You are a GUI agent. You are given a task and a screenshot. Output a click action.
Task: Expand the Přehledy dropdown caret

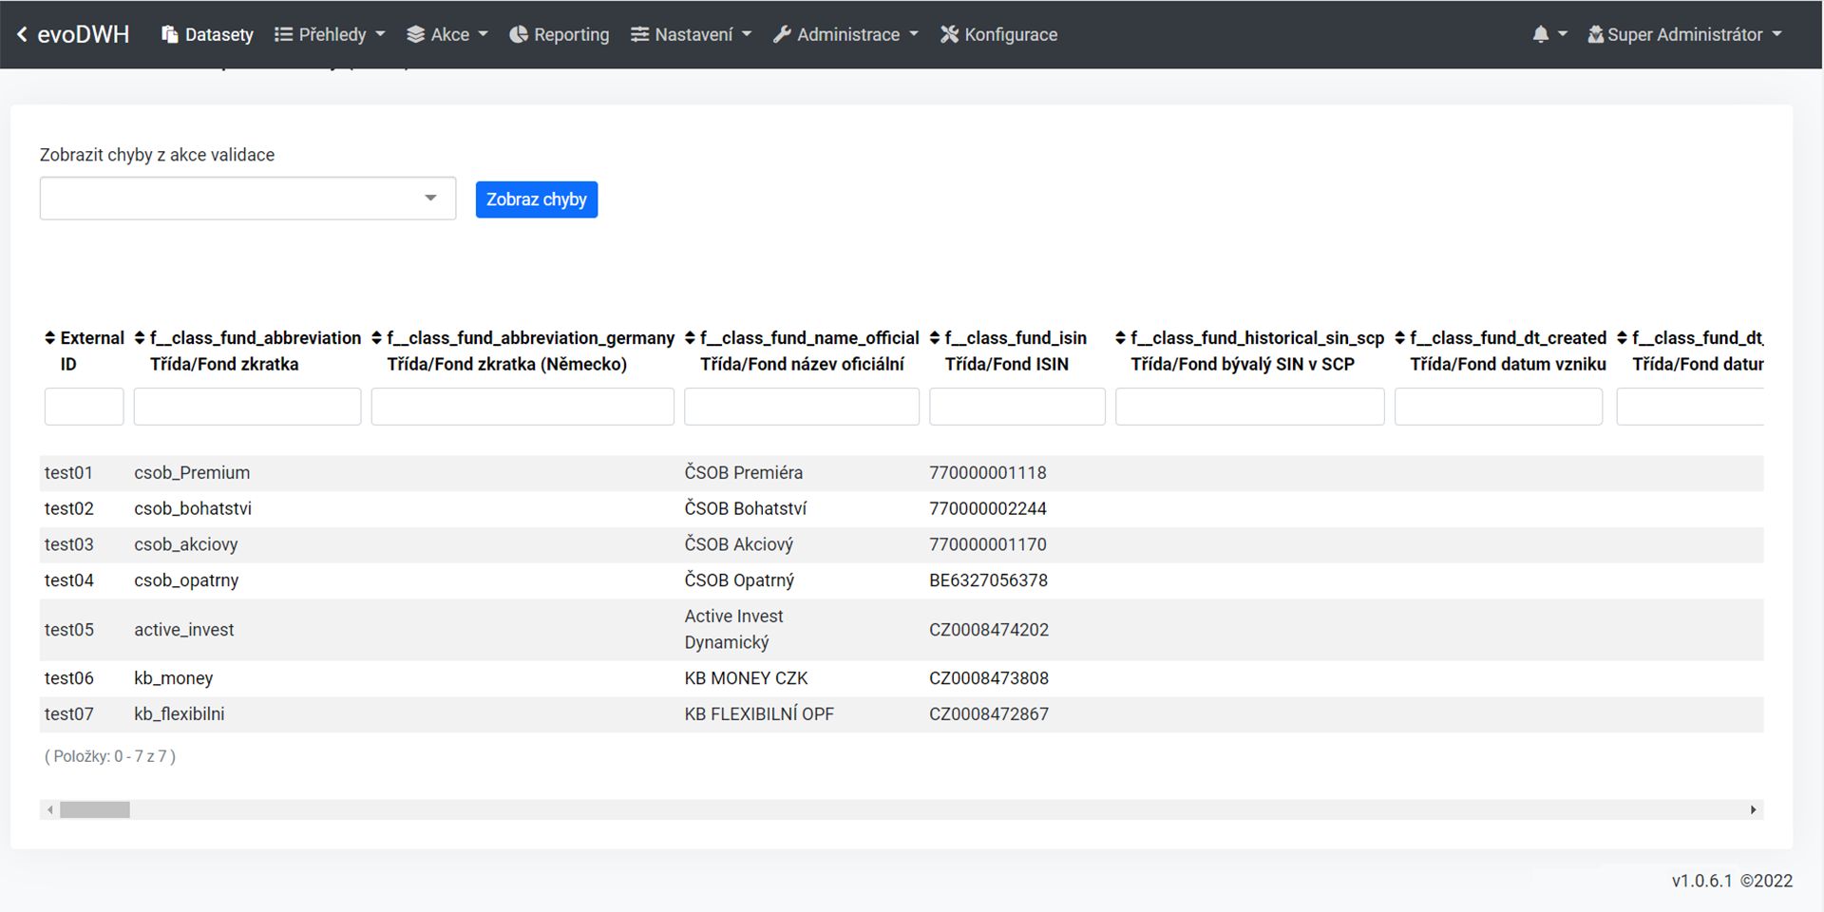tap(381, 34)
